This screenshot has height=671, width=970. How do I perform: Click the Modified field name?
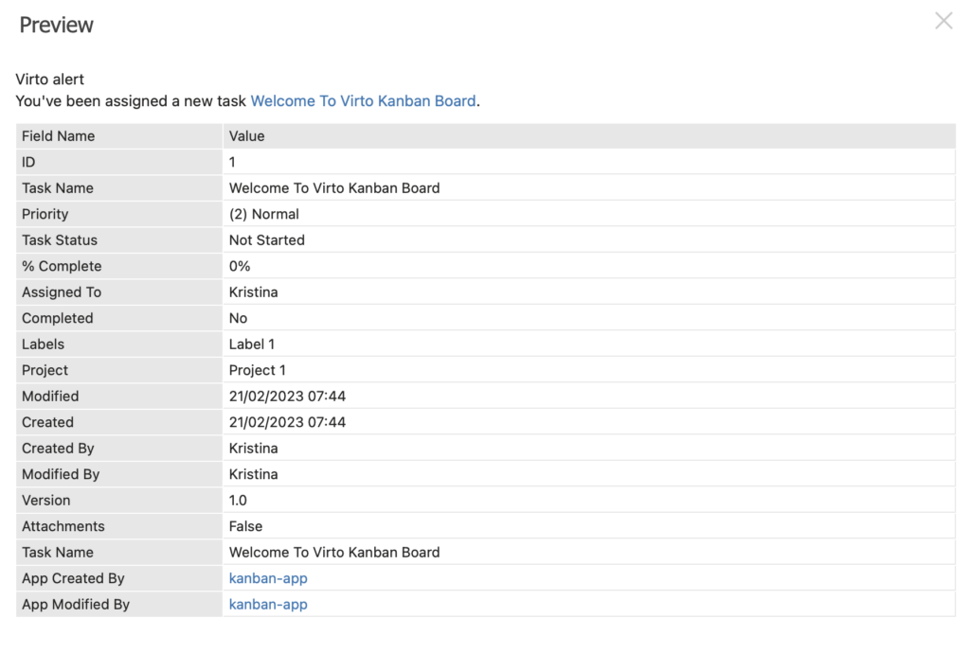pyautogui.click(x=50, y=396)
